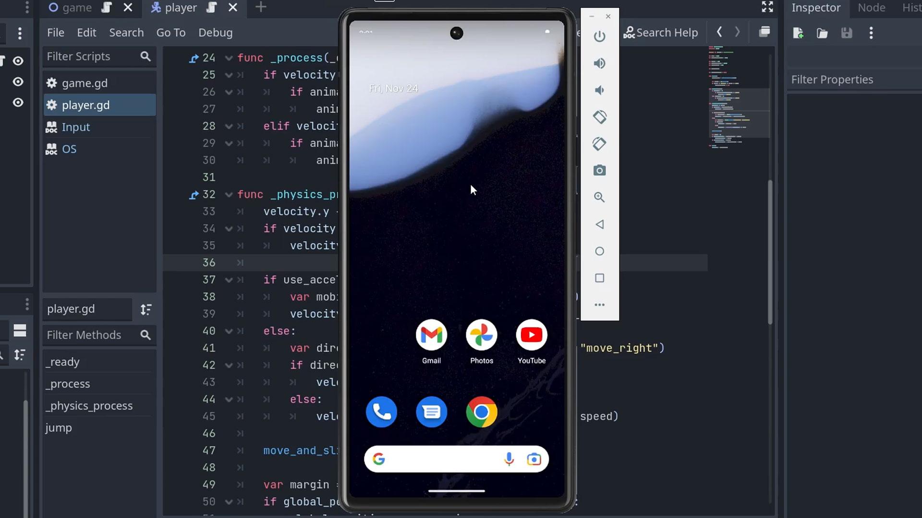Type in the Filter Scripts search field
Viewport: 922px width, 518px height.
pyautogui.click(x=91, y=56)
